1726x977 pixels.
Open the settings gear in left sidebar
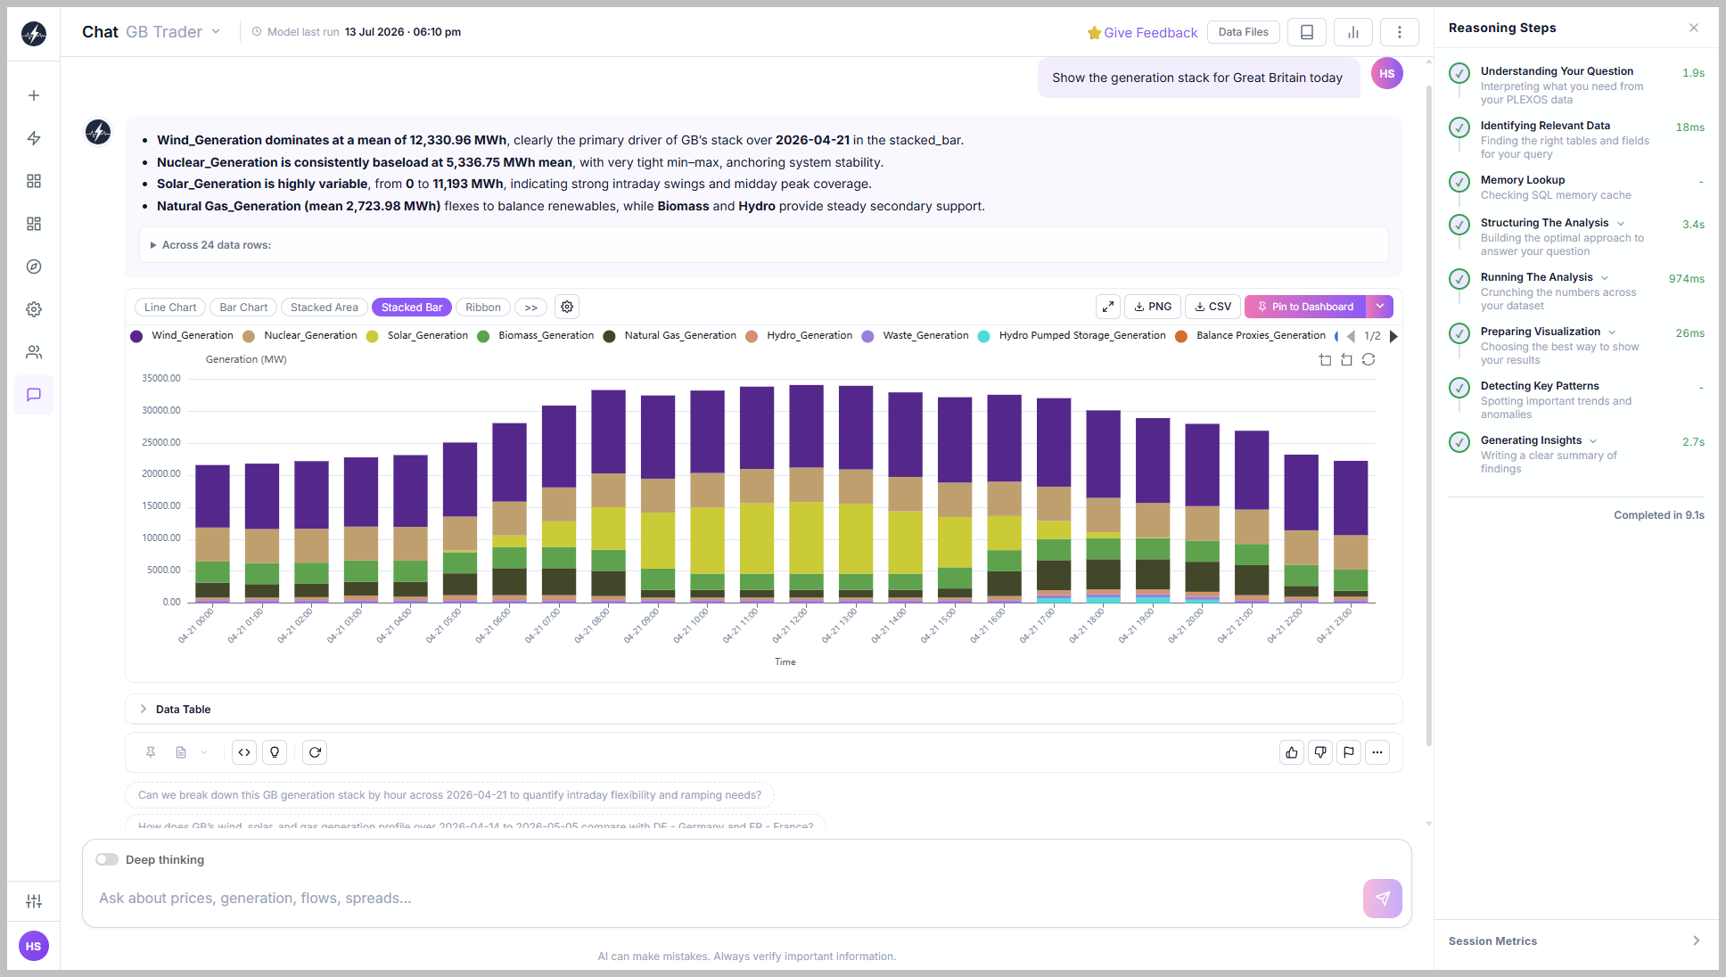(34, 309)
